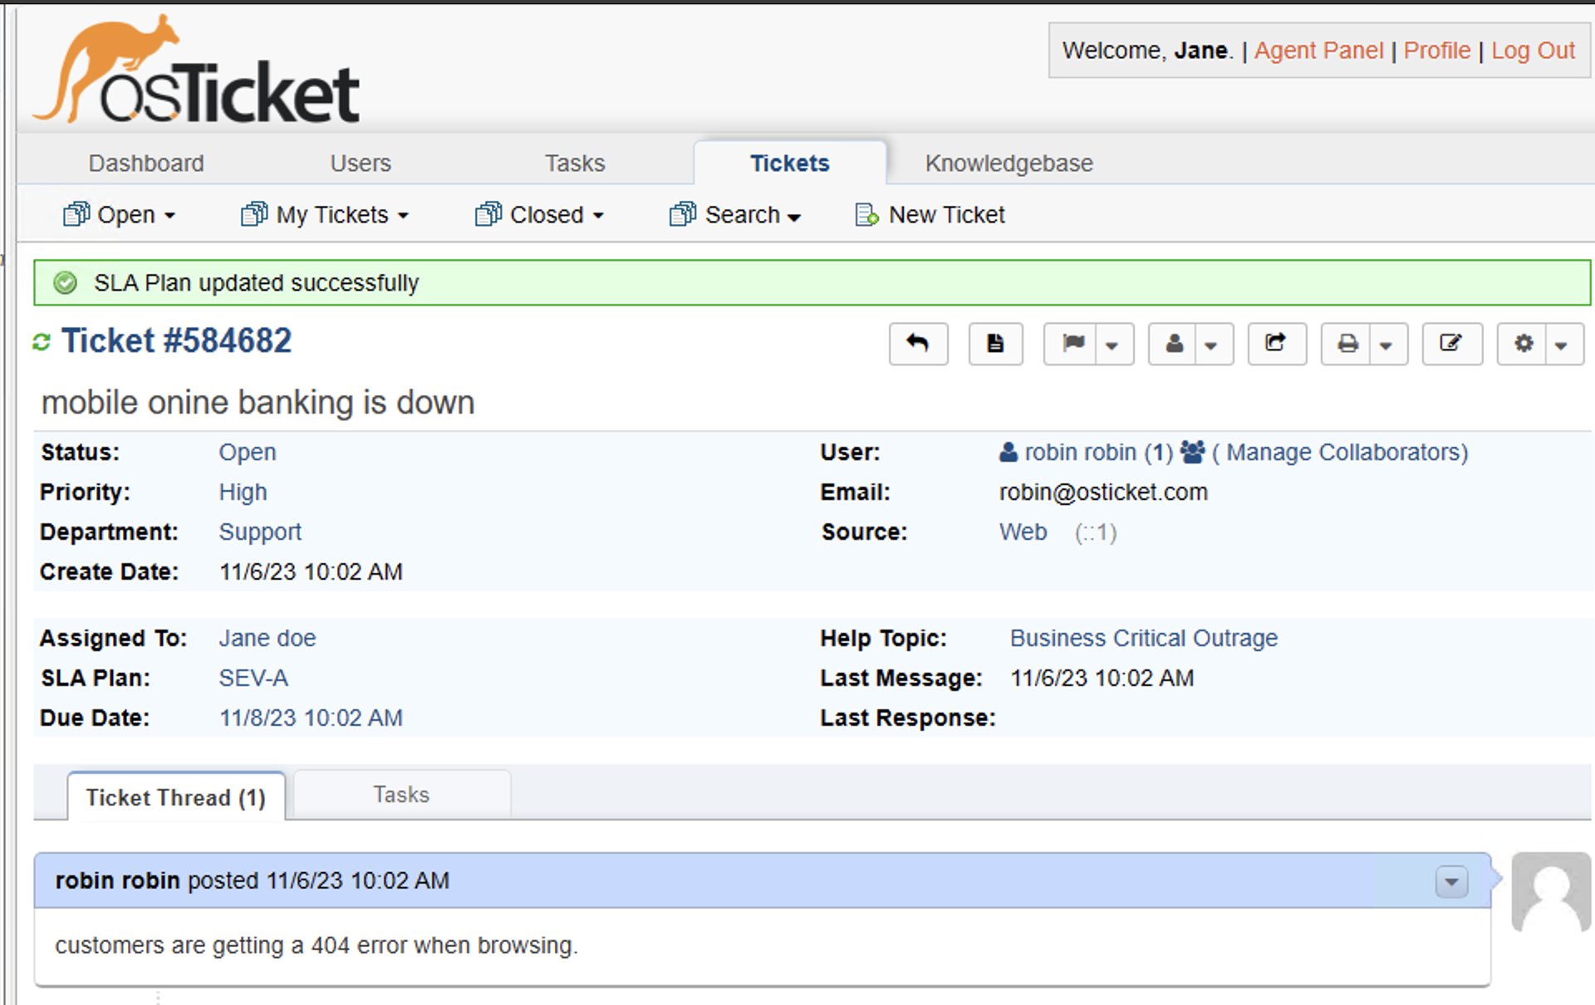This screenshot has height=1005, width=1595.
Task: Switch to the Tasks tab
Action: coord(575,163)
